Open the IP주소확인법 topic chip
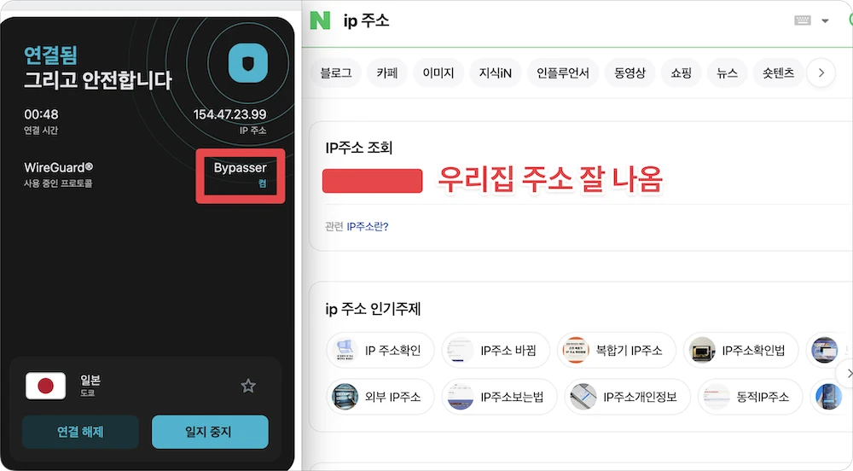Viewport: 853px width, 471px height. [x=741, y=350]
